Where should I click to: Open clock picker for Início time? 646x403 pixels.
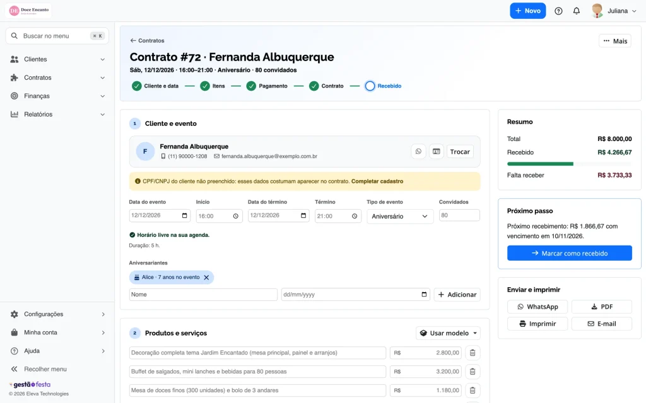[x=236, y=217]
